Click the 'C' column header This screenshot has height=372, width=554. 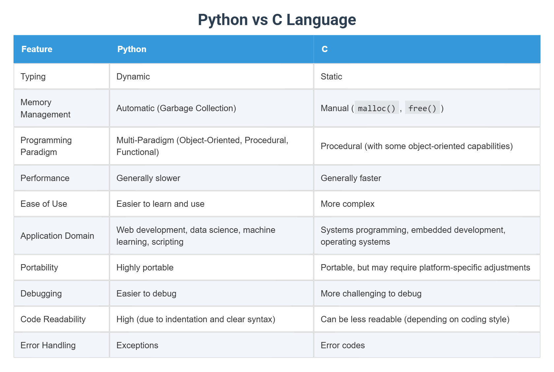427,49
